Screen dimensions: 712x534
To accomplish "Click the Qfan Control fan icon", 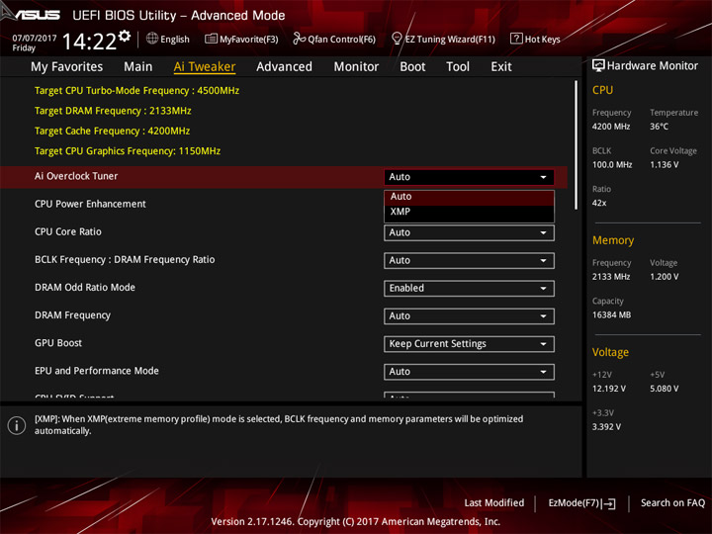I will pos(299,39).
